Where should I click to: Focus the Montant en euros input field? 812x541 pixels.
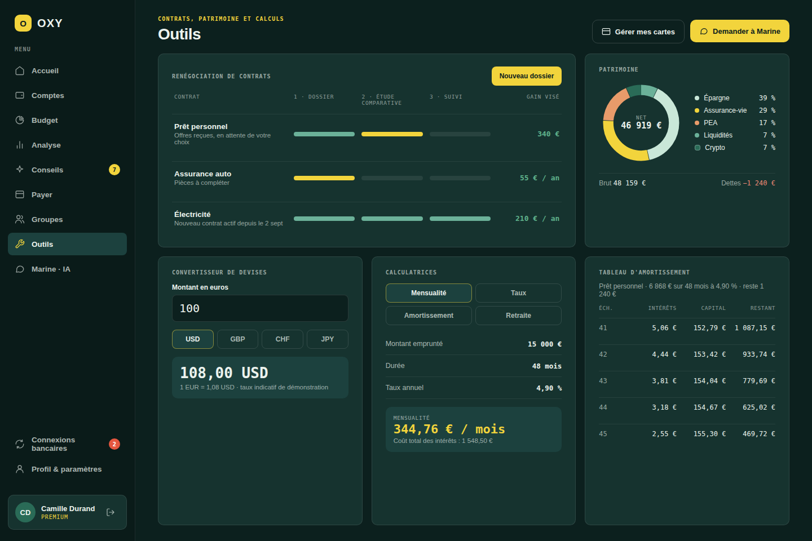[x=260, y=308]
